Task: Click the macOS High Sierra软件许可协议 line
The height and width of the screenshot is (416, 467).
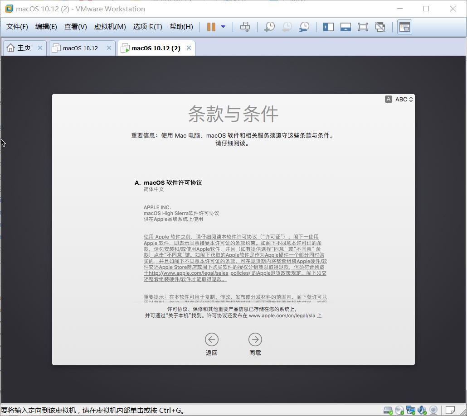Action: [x=181, y=213]
